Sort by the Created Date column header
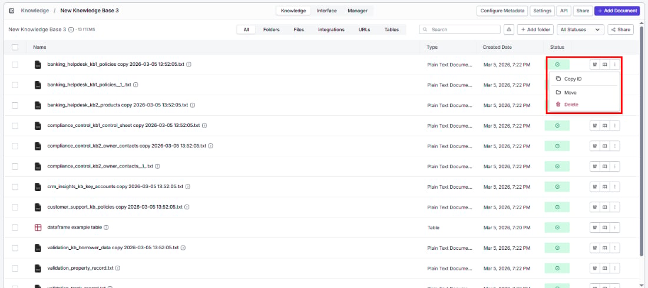 [497, 48]
